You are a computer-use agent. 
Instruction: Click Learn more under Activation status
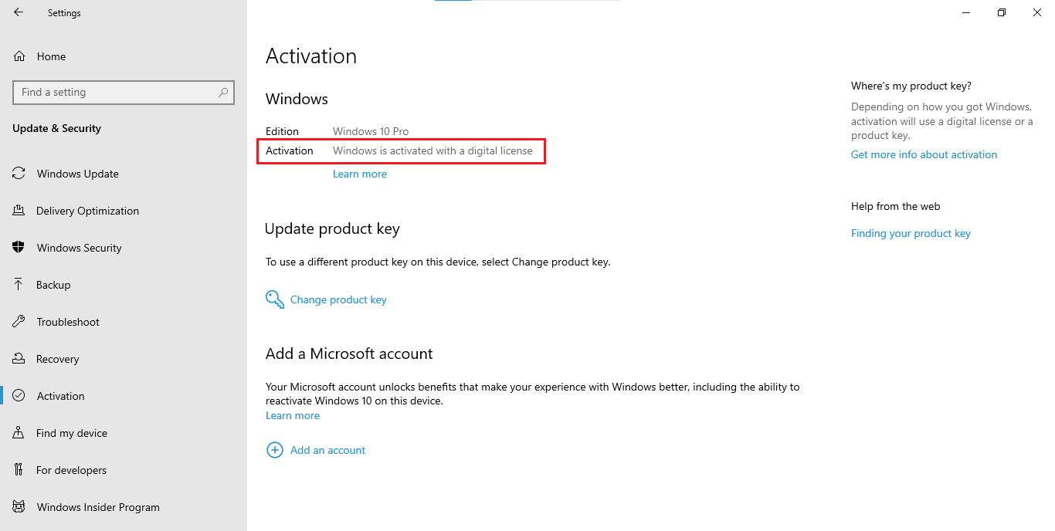pos(359,174)
